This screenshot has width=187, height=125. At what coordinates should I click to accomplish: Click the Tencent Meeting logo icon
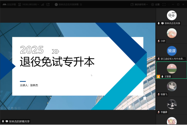tap(4, 4)
